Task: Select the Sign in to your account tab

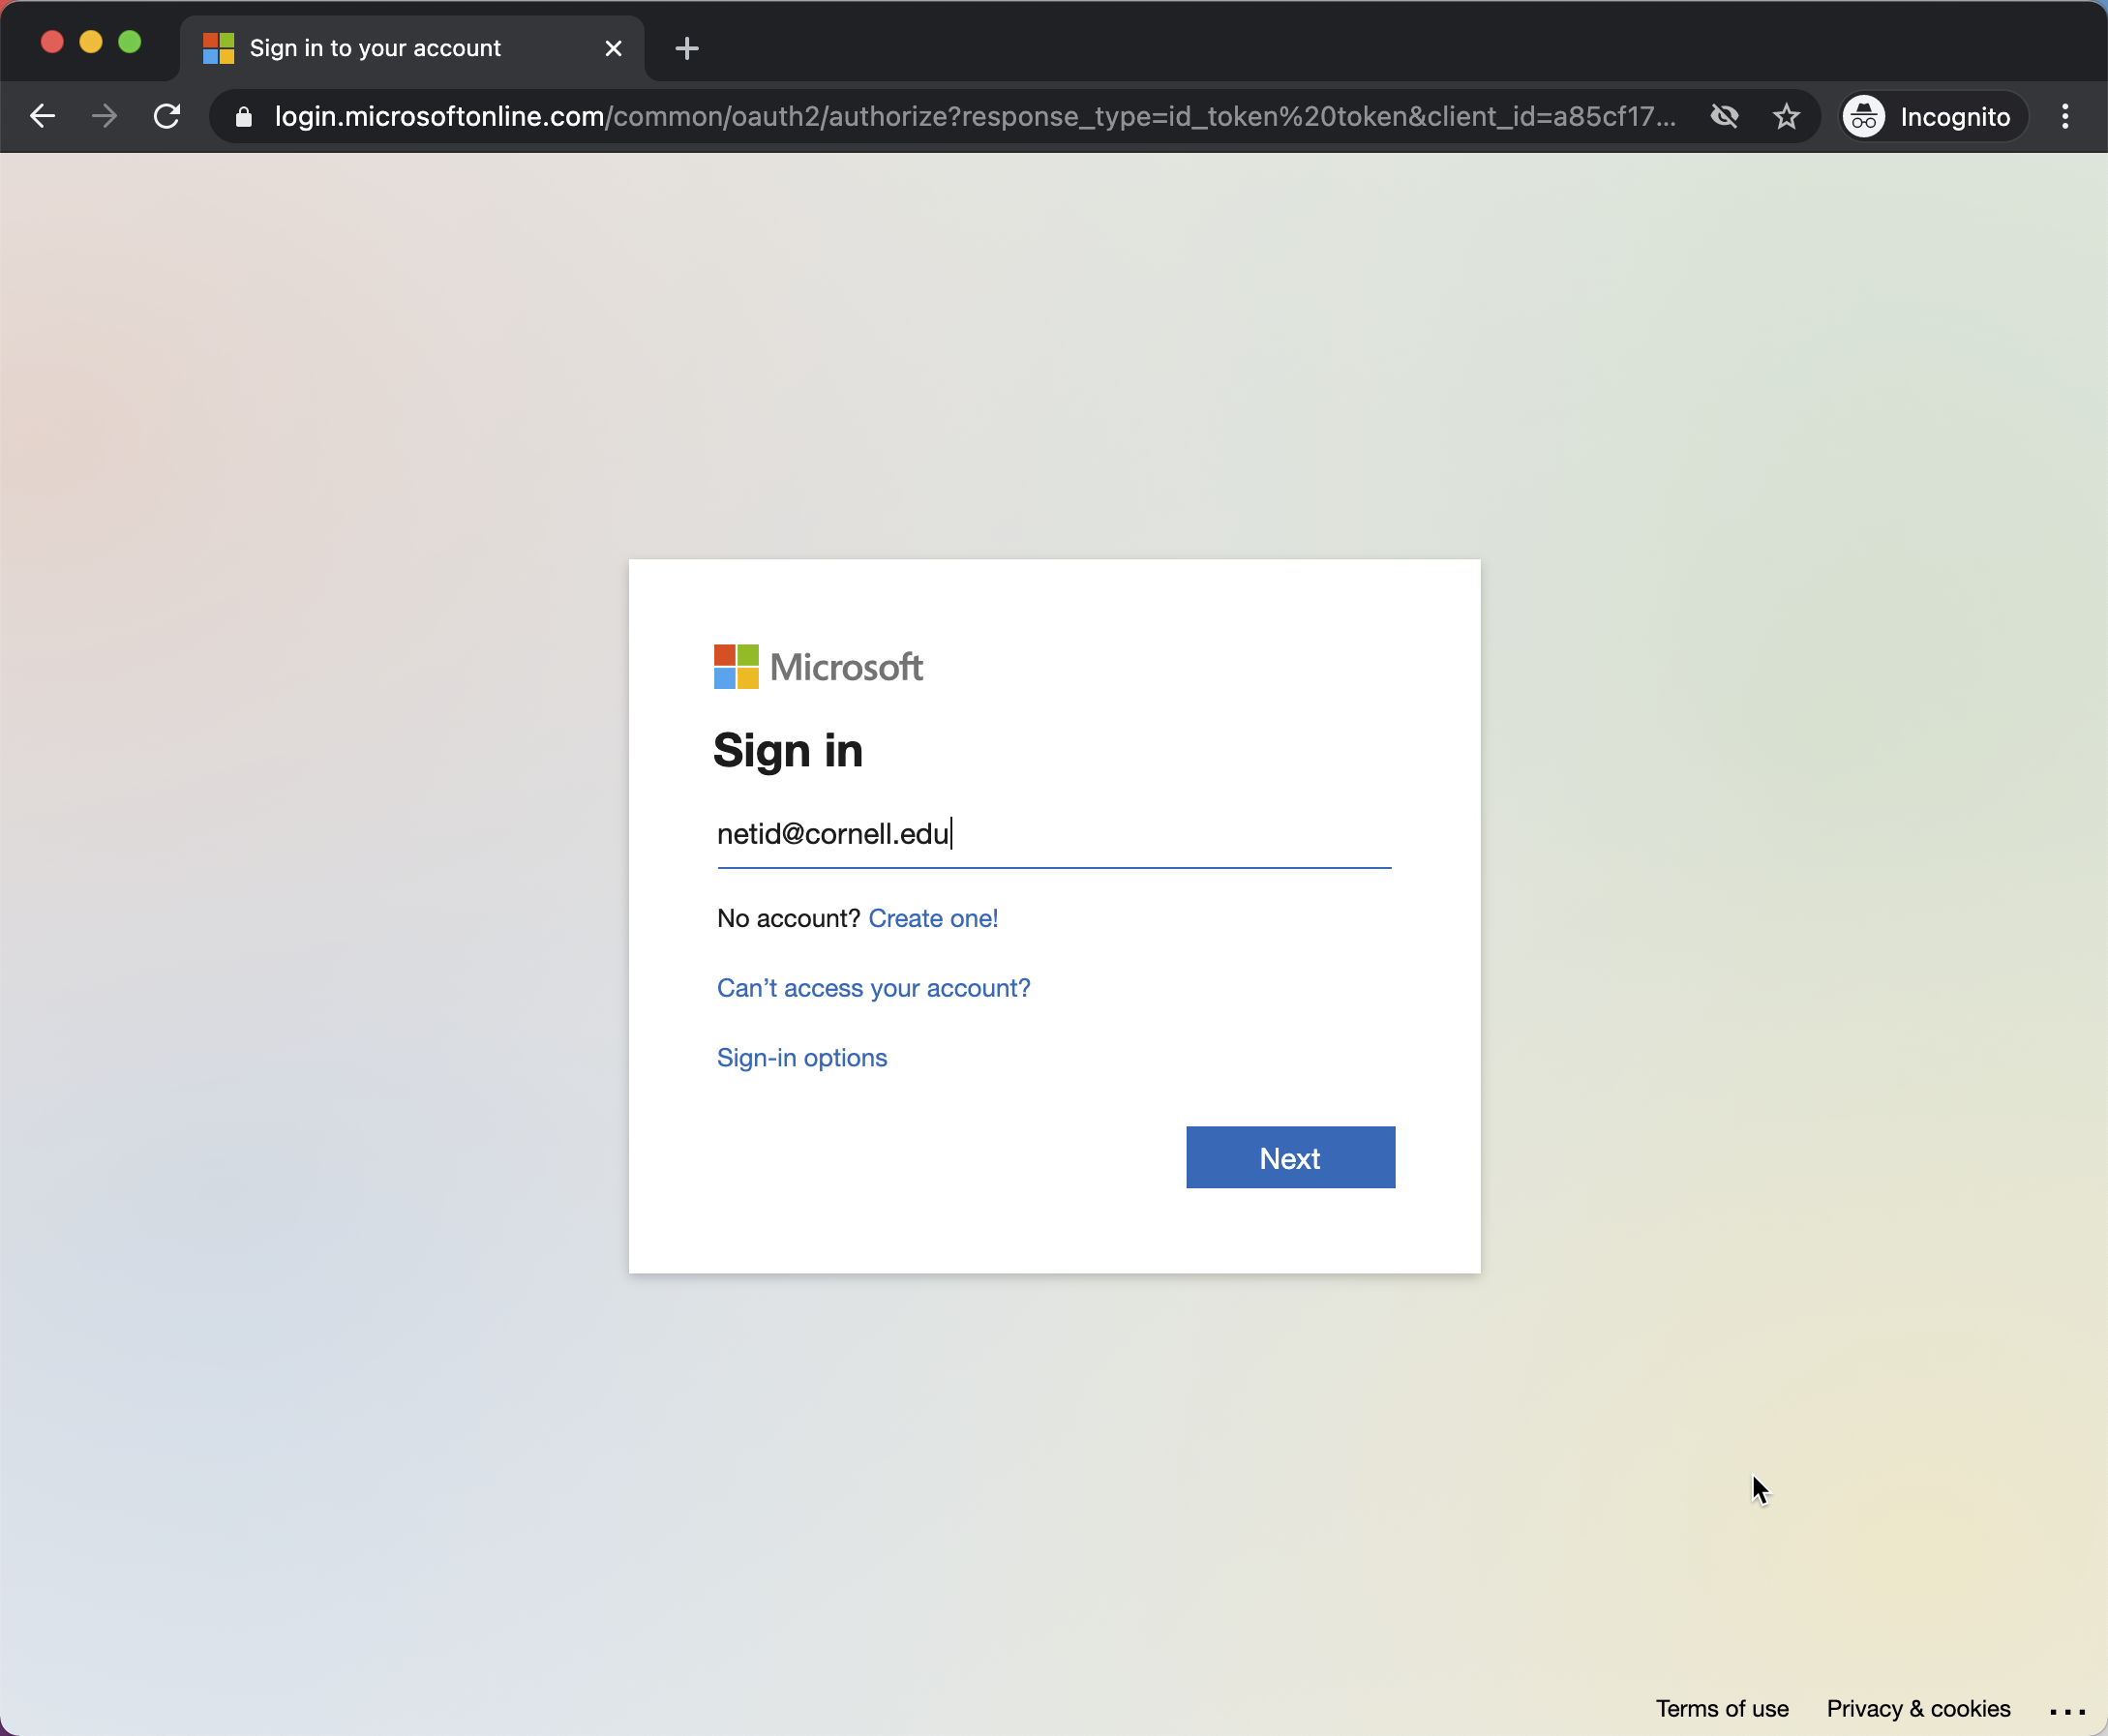Action: 412,48
